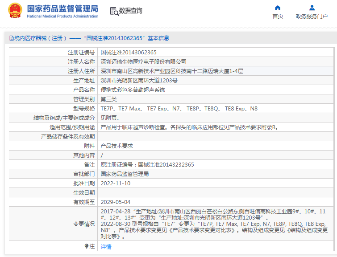Click the 型号规格 row label
Viewport: 337px width, 257px height.
[x=84, y=109]
